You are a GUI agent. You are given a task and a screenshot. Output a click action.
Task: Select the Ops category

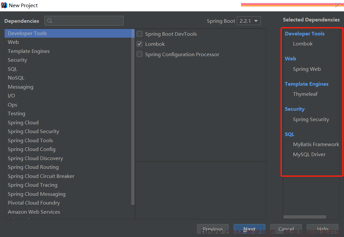click(68, 105)
